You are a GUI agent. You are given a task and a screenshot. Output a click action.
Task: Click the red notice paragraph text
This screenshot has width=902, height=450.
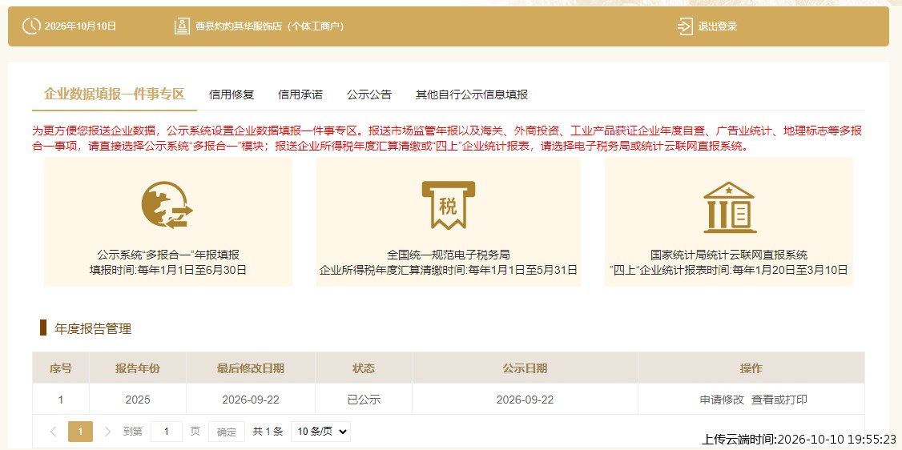(x=448, y=138)
